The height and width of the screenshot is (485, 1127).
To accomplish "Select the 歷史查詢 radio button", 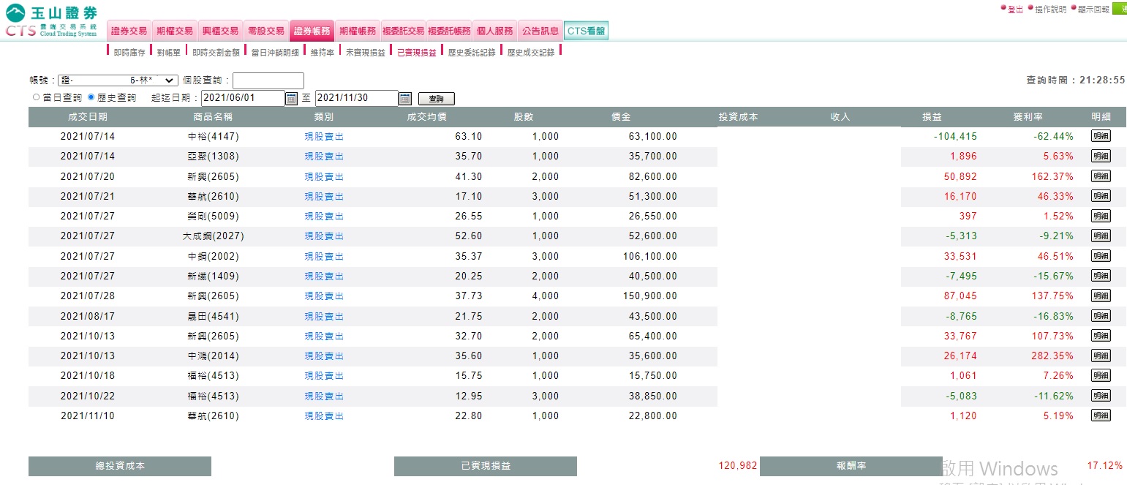I will pos(91,97).
